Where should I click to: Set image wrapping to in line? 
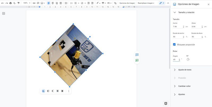(x=43, y=91)
